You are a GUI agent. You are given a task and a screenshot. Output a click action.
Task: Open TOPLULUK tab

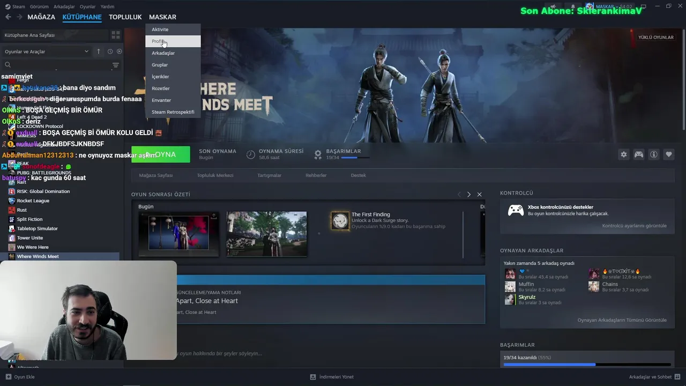[125, 17]
